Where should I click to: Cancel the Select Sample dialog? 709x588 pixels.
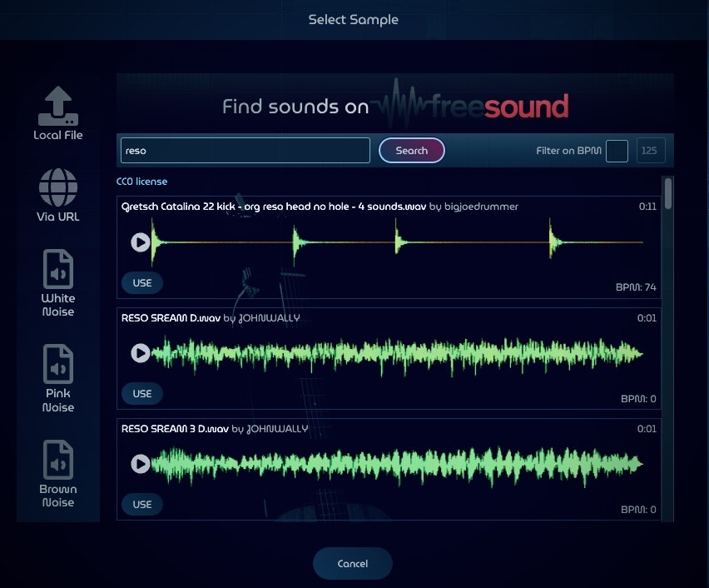tap(353, 564)
